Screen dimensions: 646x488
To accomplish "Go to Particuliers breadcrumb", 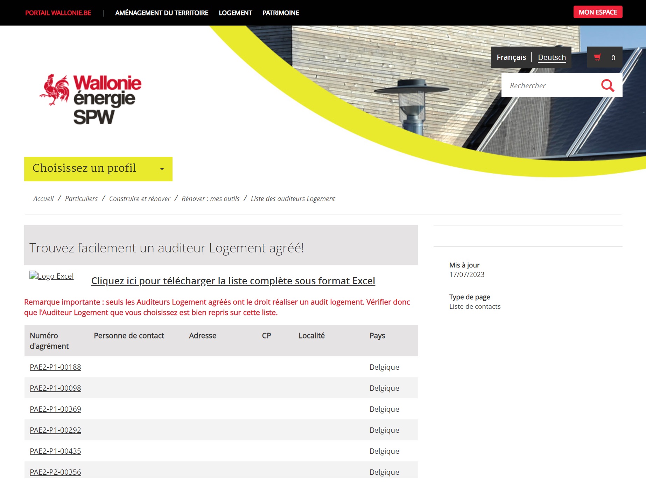I will pos(81,198).
